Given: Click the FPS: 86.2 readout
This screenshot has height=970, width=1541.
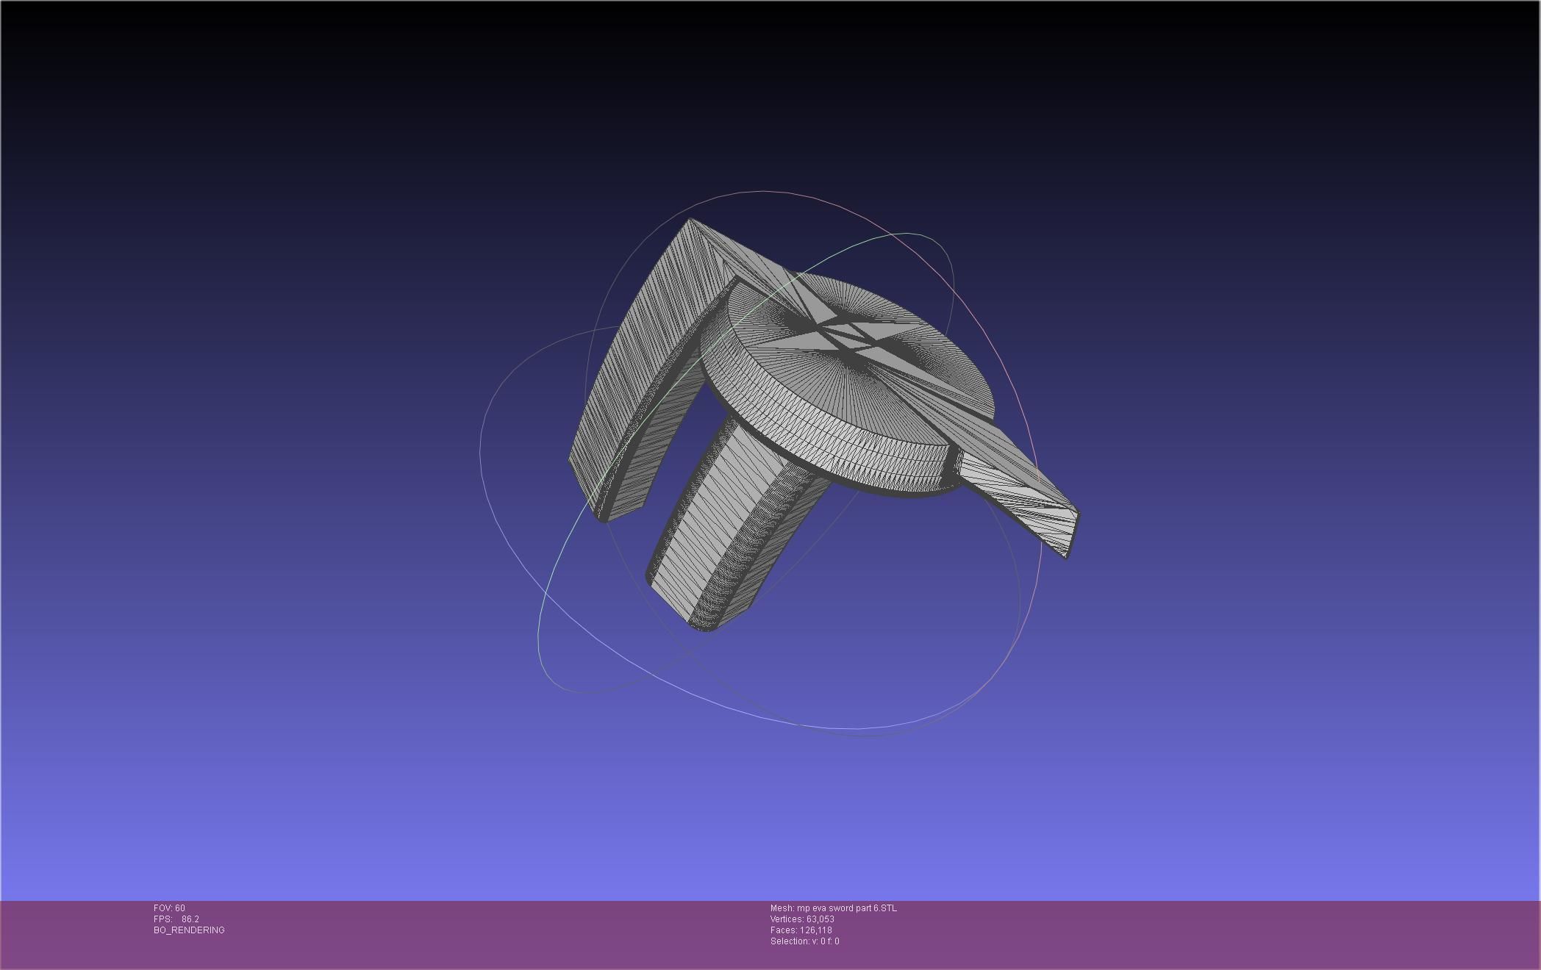Looking at the screenshot, I should (x=176, y=919).
